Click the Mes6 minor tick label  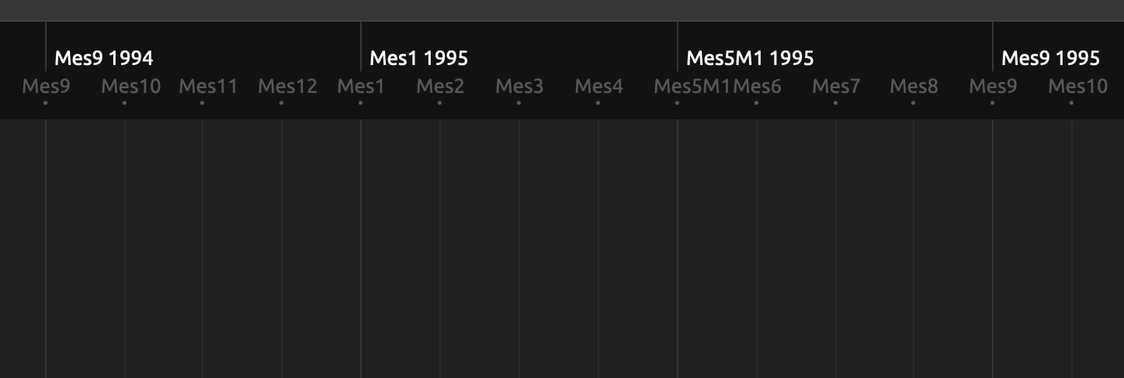point(757,86)
